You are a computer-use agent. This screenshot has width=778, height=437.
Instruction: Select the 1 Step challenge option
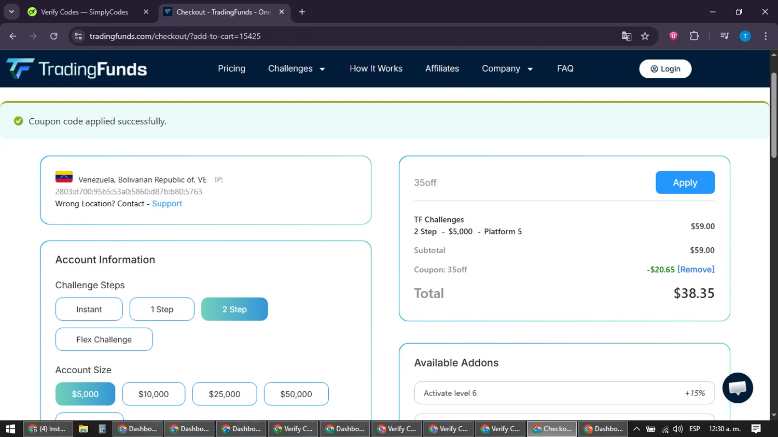[x=162, y=309]
